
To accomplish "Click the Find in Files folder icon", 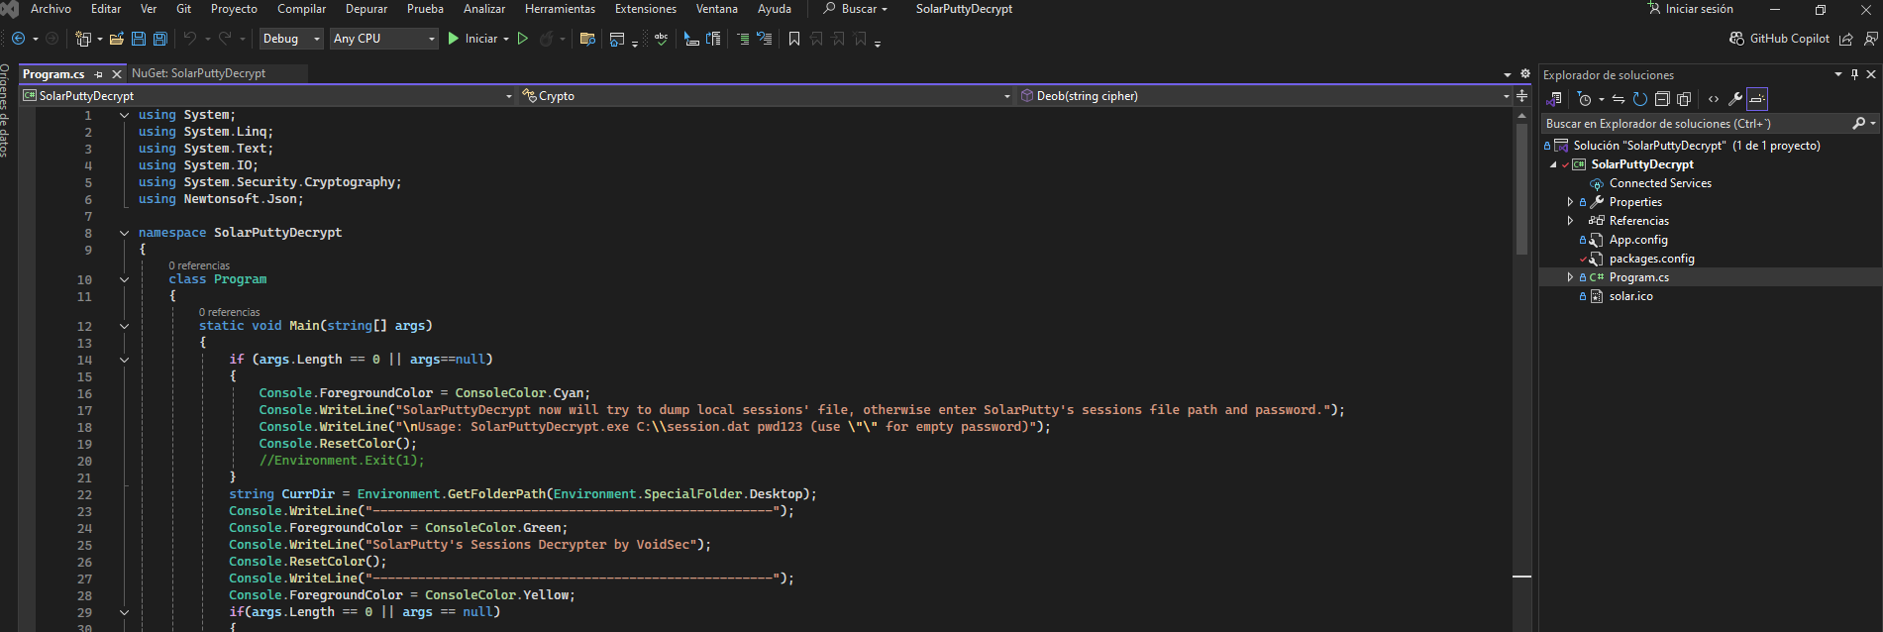I will pos(587,39).
